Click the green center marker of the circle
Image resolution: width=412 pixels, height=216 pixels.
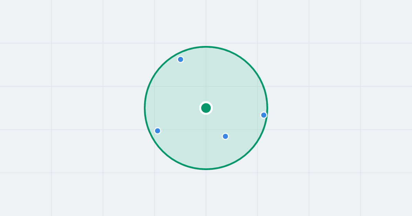(206, 108)
